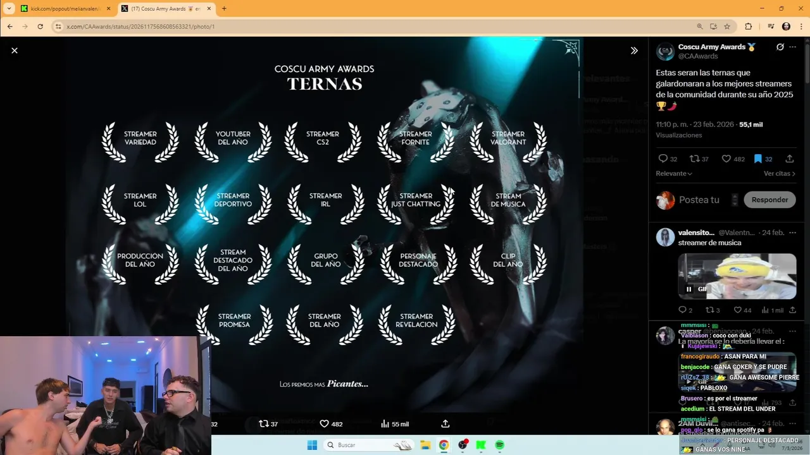This screenshot has width=810, height=455.
Task: Share the main post via upload icon
Action: 790,159
